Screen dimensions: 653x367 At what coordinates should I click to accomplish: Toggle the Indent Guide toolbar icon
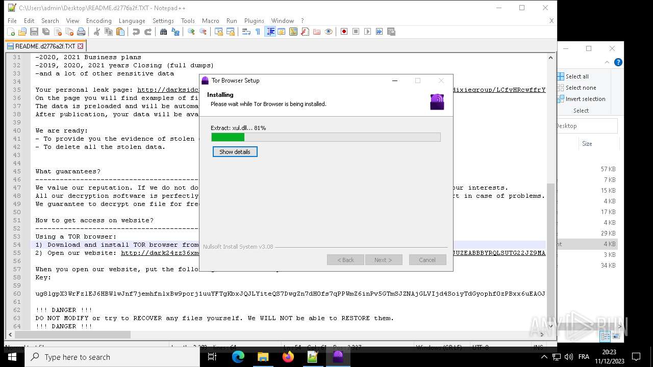coord(270,32)
